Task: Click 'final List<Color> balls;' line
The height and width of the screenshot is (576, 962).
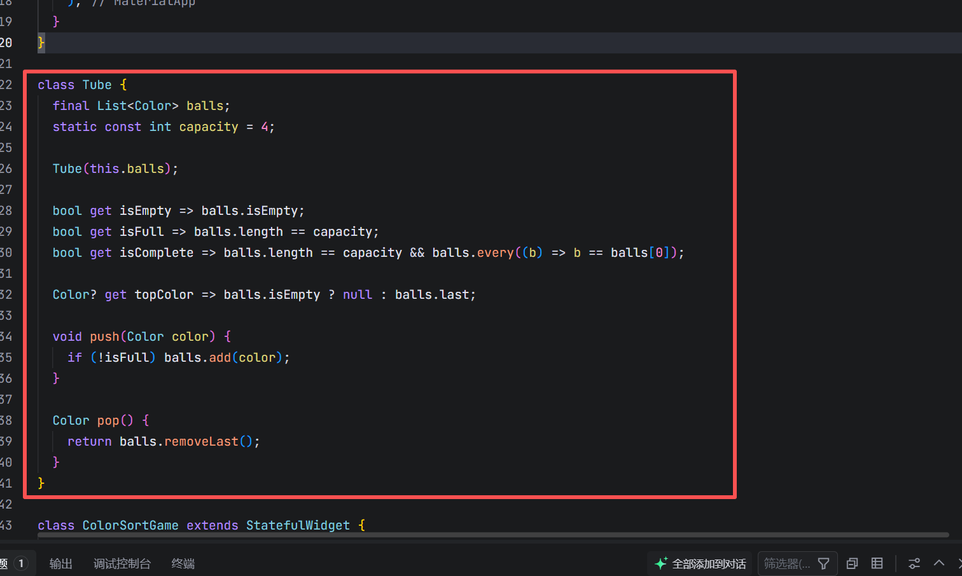Action: tap(141, 106)
